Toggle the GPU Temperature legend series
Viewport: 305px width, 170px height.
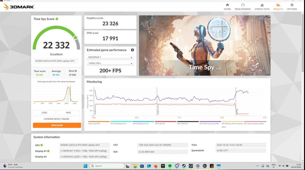coord(143,123)
